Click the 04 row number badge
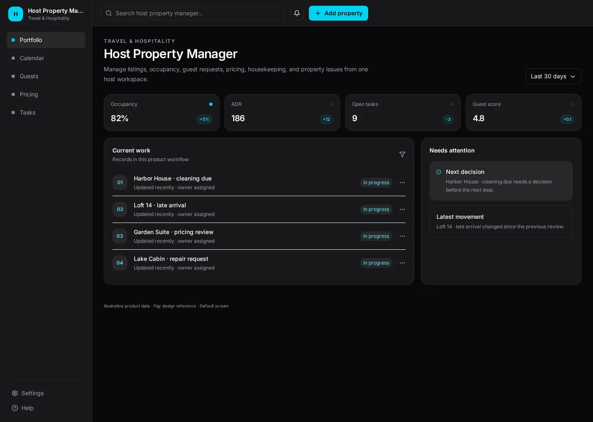593x422 pixels. coord(120,263)
